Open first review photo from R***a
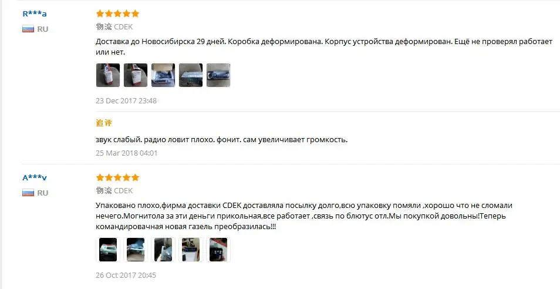The image size is (560, 289). (108, 75)
